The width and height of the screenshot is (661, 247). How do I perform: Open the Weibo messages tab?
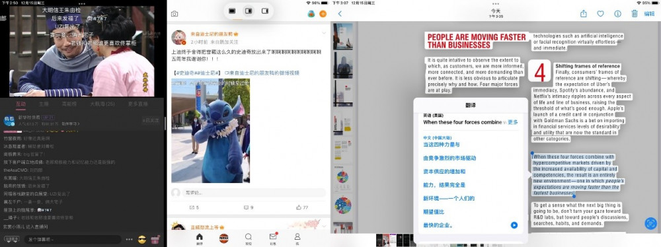(x=273, y=238)
